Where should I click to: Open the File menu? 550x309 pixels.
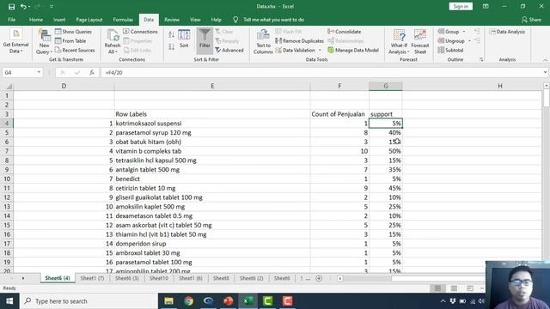point(11,20)
